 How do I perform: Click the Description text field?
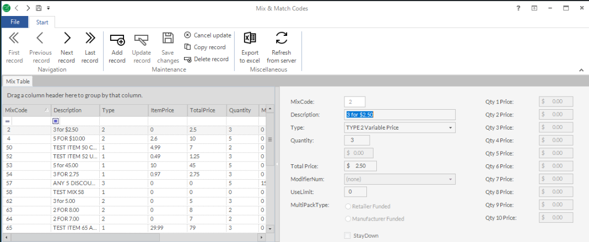[400, 115]
